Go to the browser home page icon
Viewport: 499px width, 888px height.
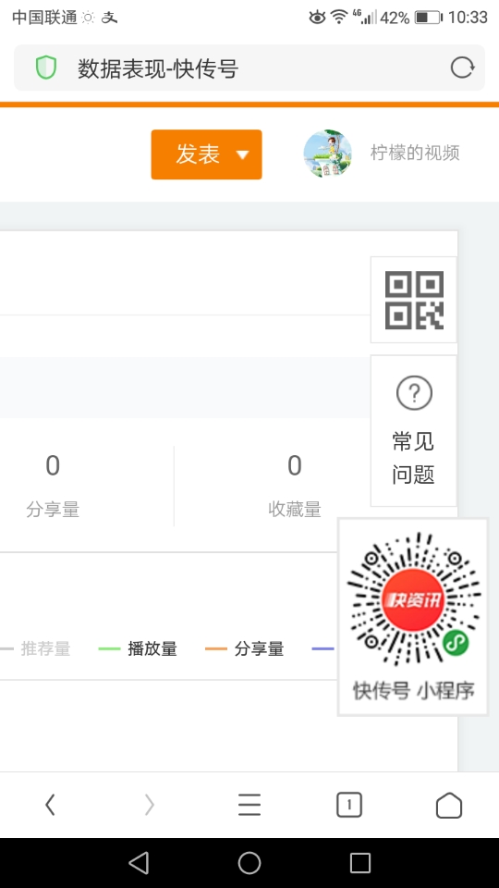click(x=449, y=805)
